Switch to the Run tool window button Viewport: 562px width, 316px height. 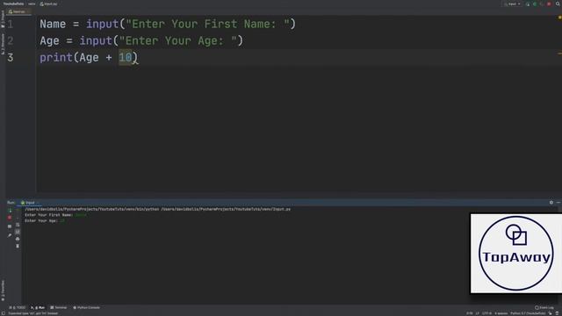[38, 307]
